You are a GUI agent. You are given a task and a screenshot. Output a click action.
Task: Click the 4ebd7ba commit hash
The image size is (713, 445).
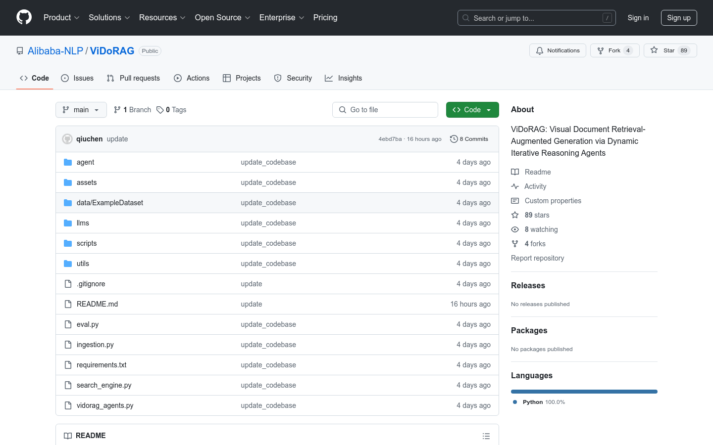[390, 139]
